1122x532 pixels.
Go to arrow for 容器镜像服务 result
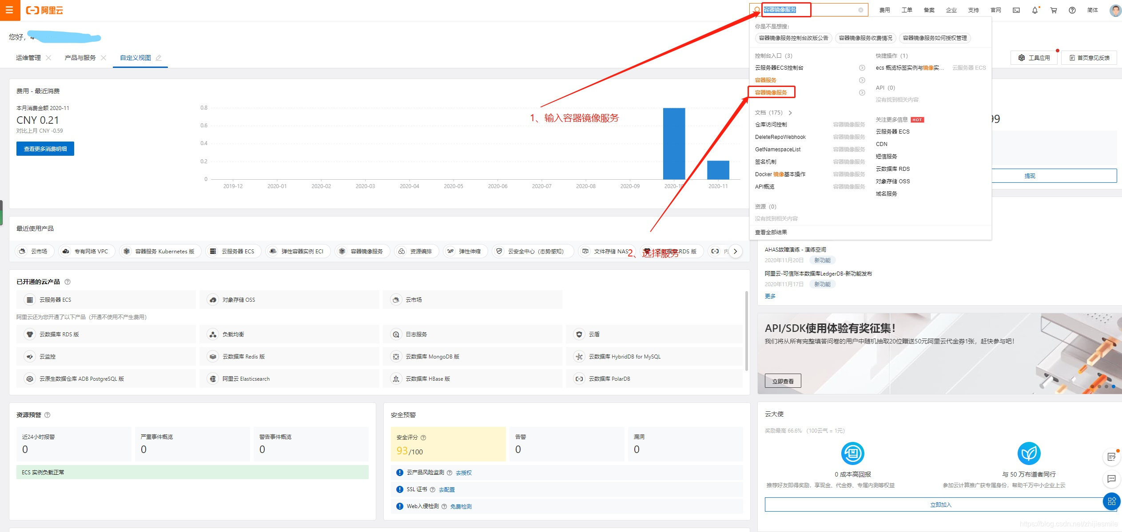862,93
